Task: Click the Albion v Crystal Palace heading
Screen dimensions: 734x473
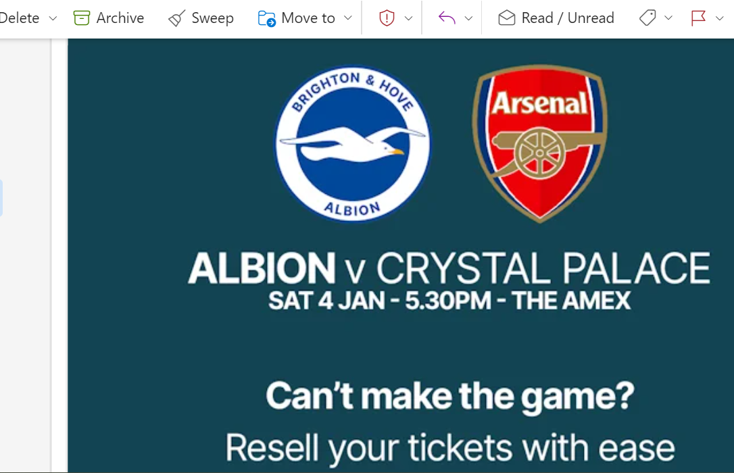Action: (x=449, y=268)
